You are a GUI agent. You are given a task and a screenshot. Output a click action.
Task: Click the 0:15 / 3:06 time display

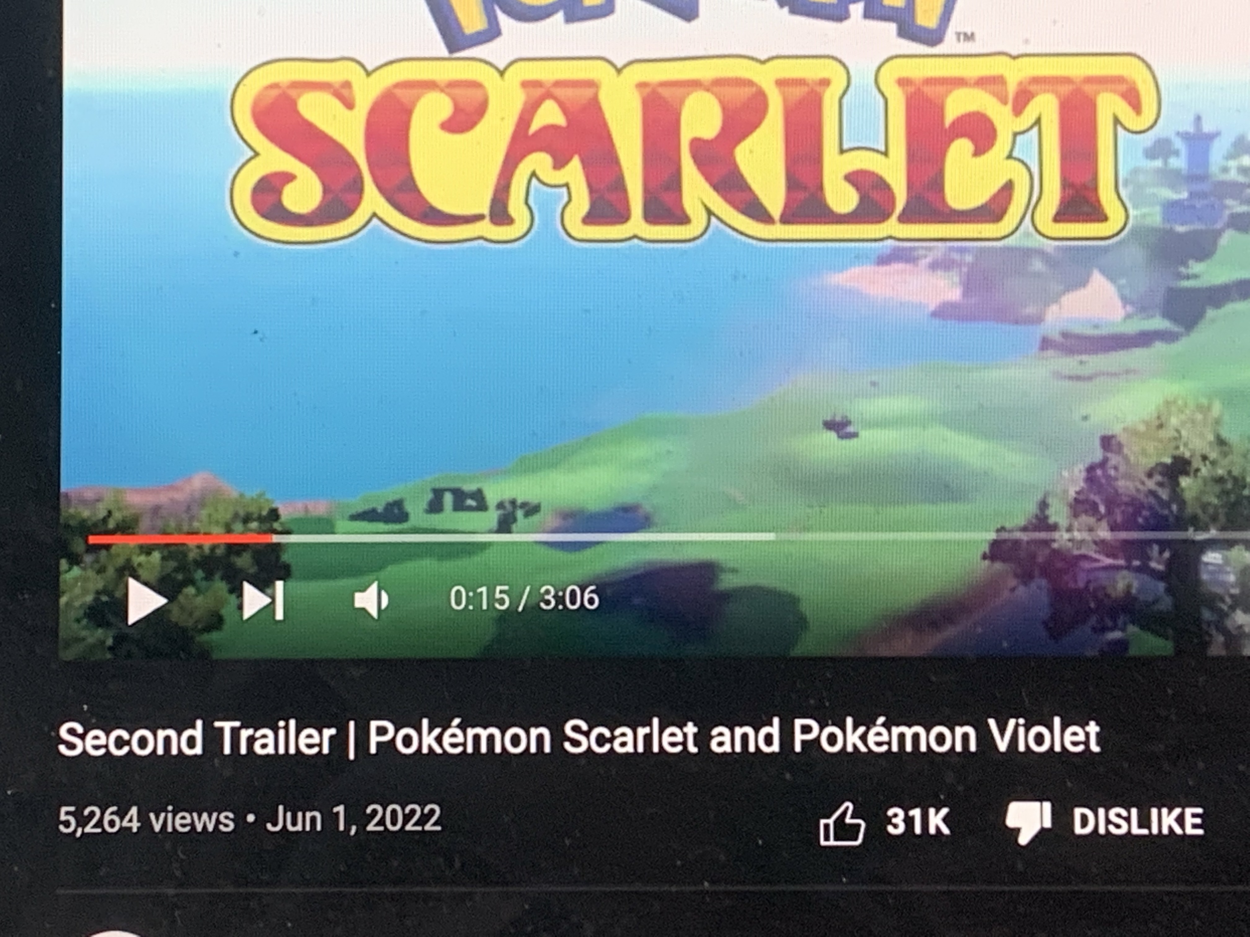524,598
